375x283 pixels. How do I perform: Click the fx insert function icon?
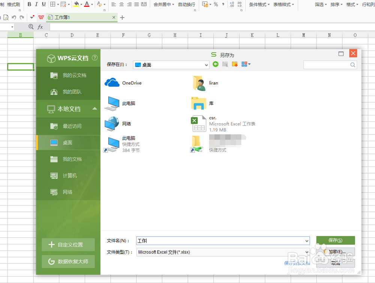[x=40, y=27]
